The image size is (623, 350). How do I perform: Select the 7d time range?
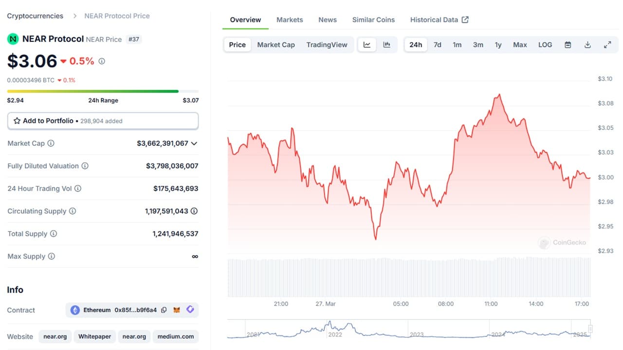point(438,45)
